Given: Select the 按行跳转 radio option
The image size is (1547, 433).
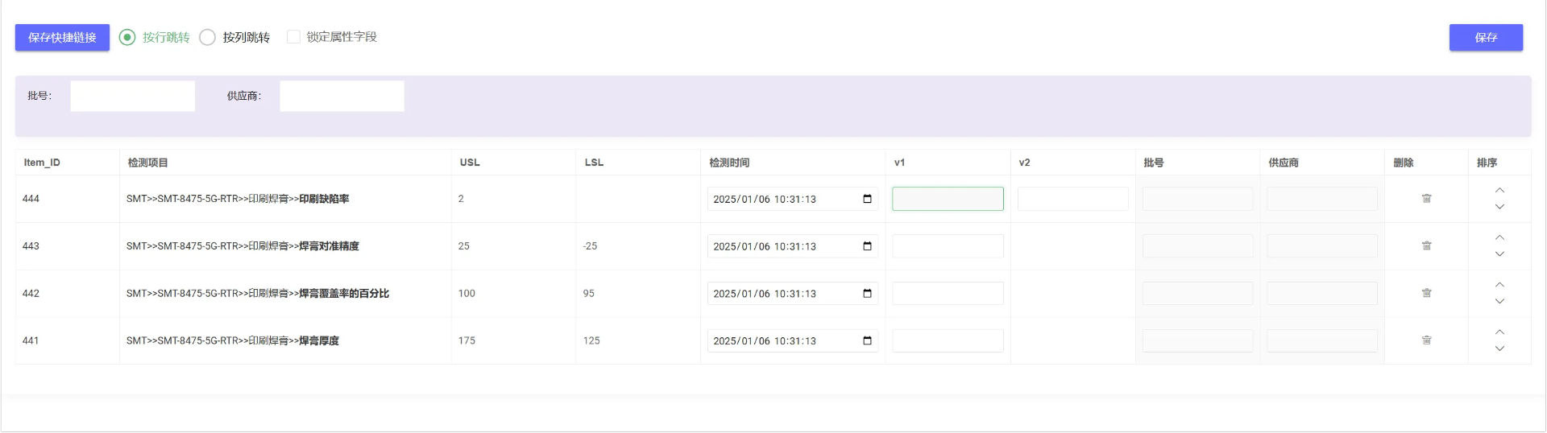Looking at the screenshot, I should click(x=127, y=37).
